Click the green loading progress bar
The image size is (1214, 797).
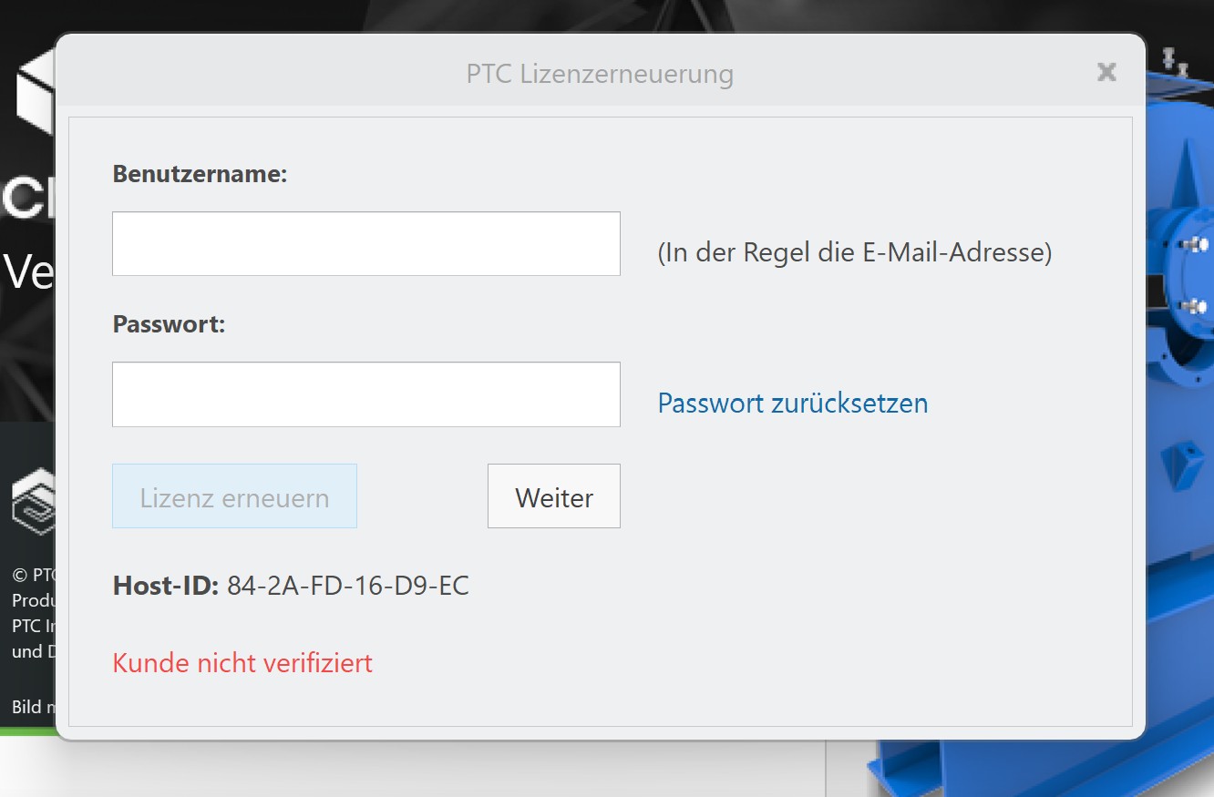click(x=27, y=731)
